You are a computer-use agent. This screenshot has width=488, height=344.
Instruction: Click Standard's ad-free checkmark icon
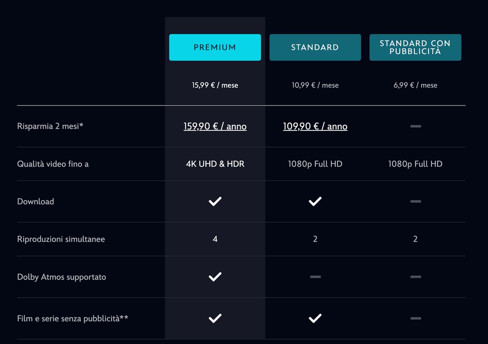point(315,319)
